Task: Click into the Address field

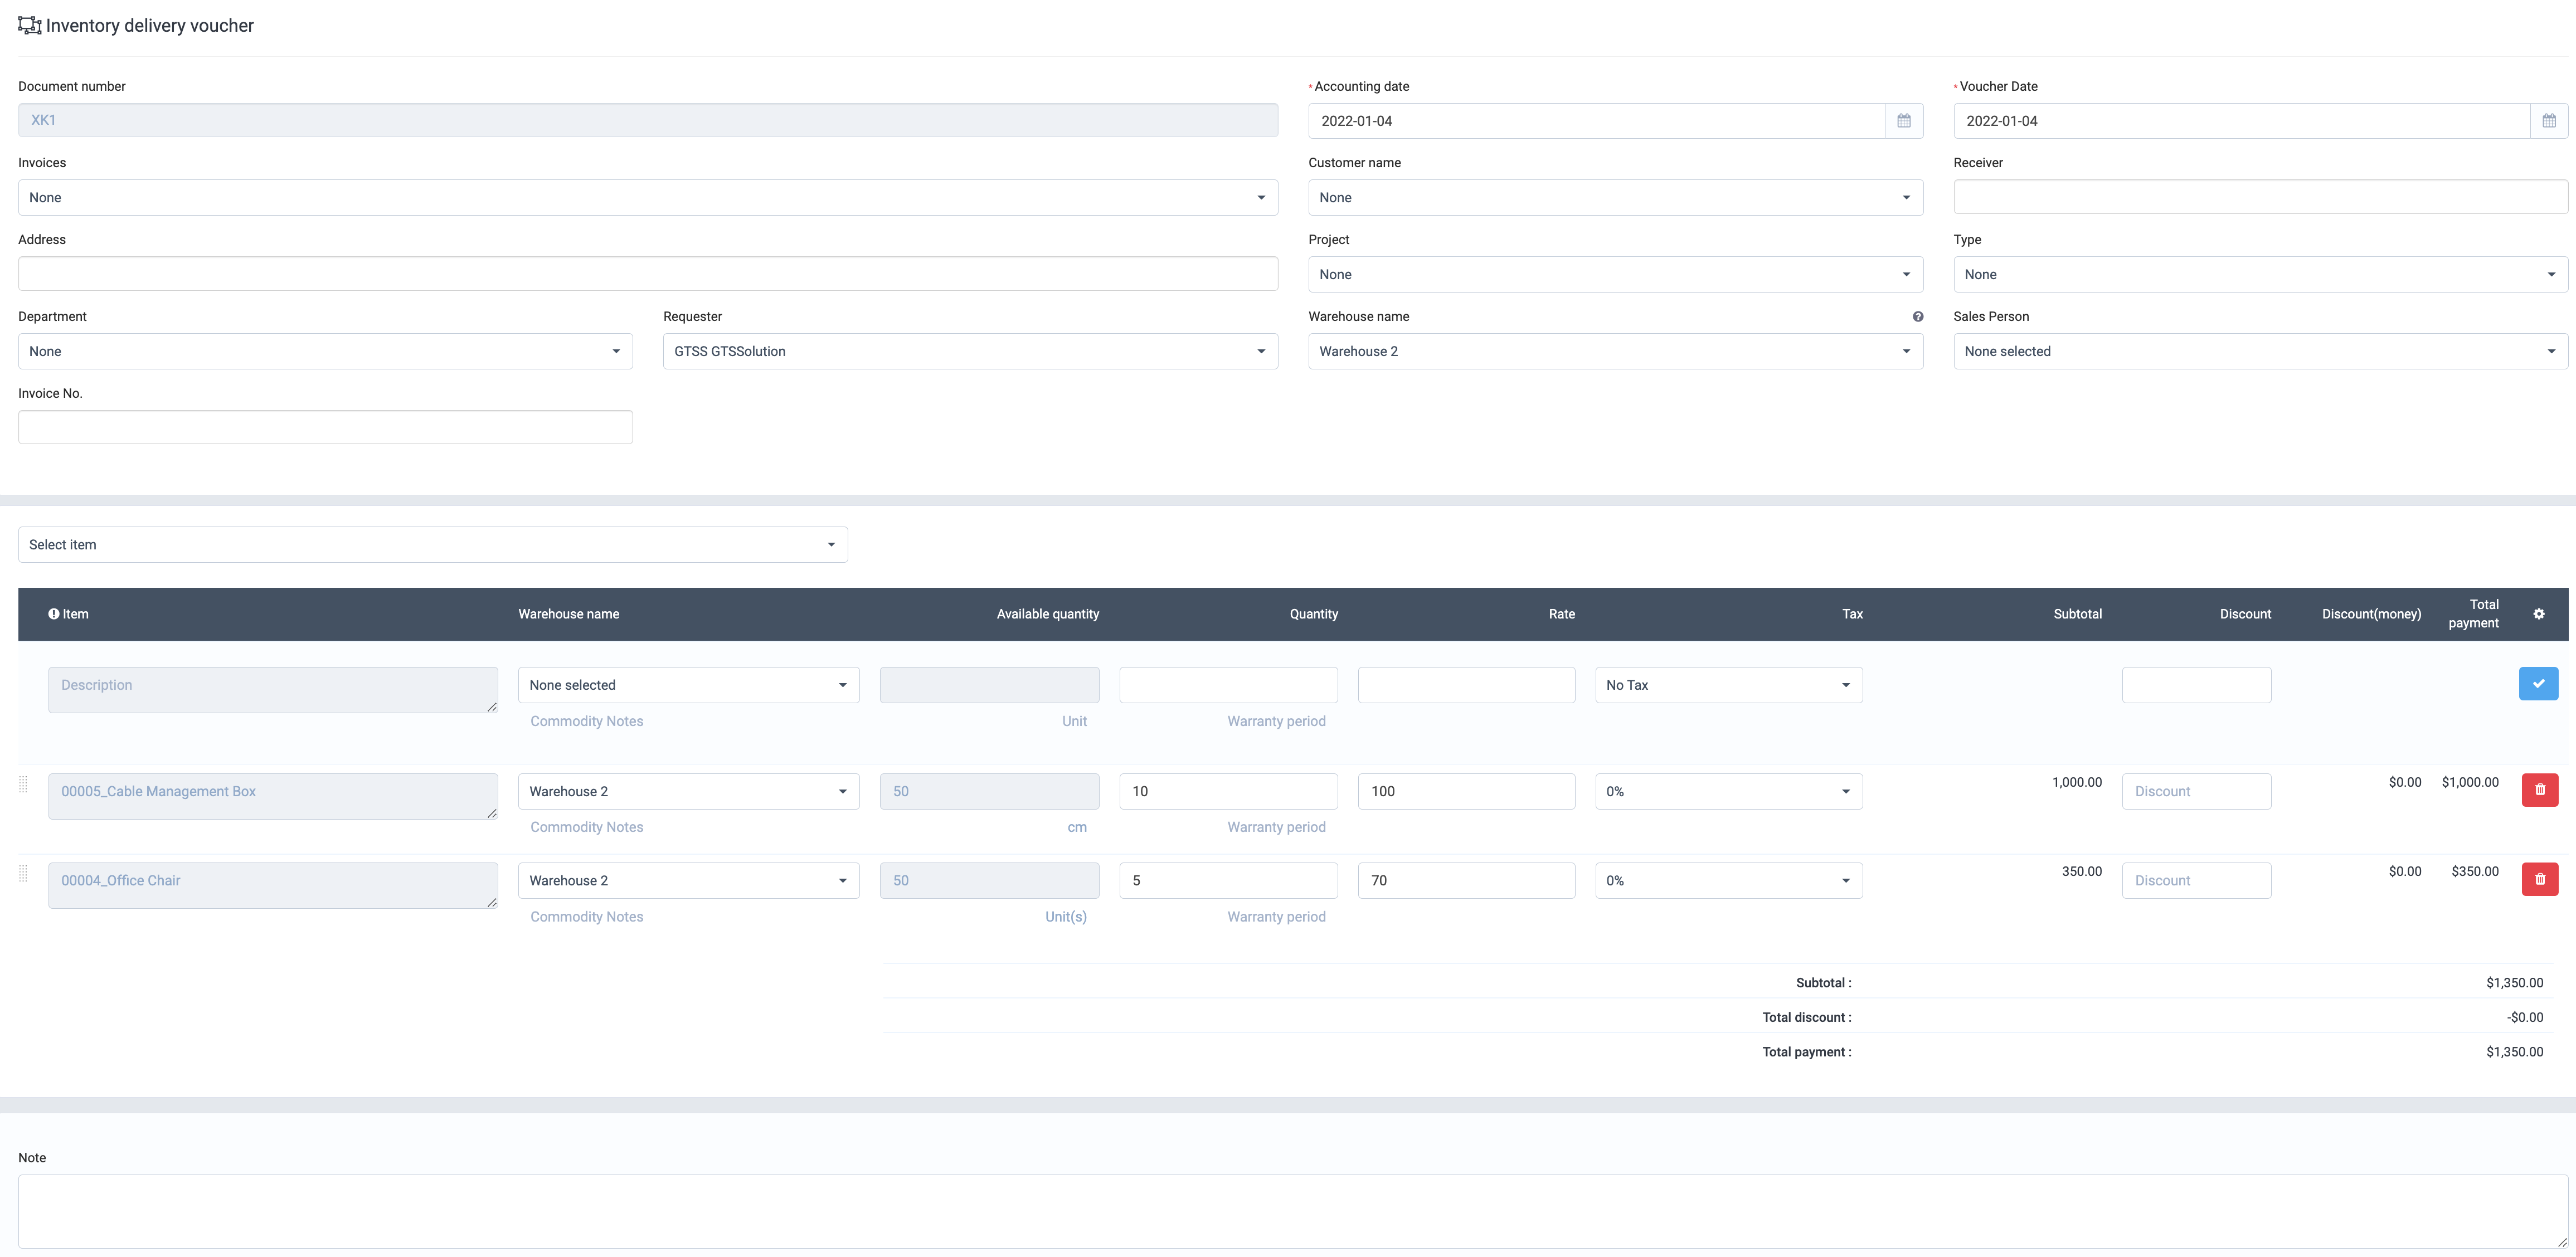Action: tap(648, 274)
